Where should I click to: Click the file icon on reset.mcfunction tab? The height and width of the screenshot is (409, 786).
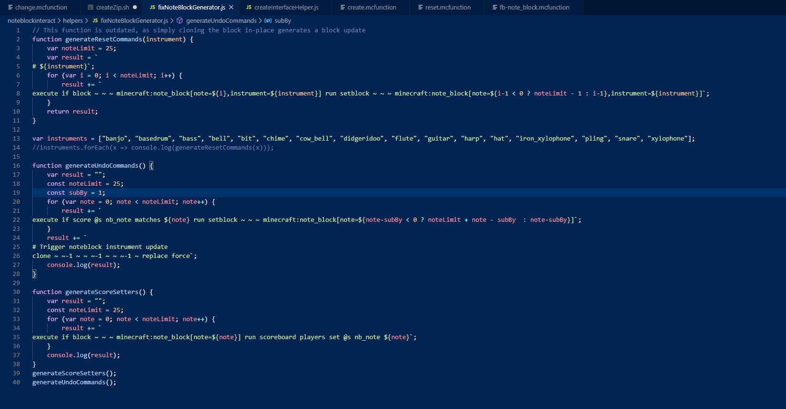[421, 8]
